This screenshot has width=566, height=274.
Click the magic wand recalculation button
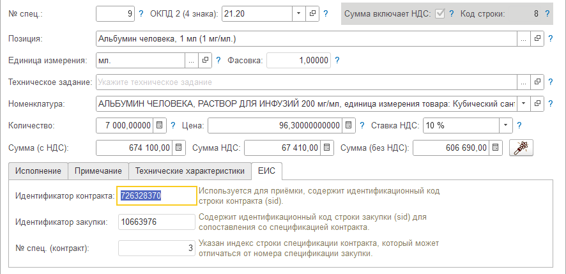coord(521,148)
